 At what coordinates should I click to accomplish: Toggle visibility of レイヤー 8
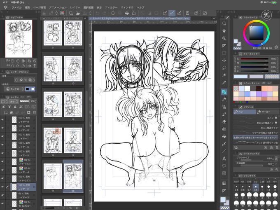pos(3,128)
